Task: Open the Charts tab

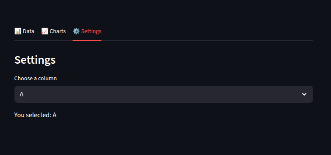Action: [x=53, y=31]
